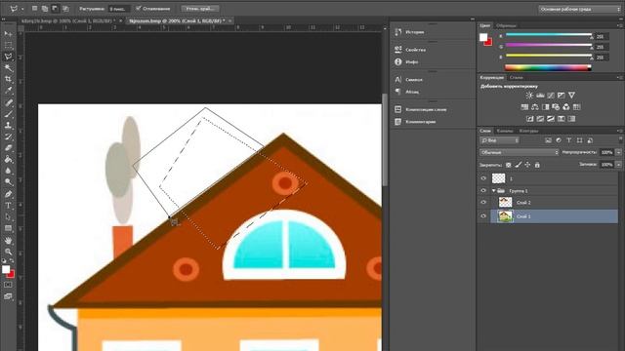Viewport: 625px width, 351px height.
Task: Open the opacity slider arrow
Action: tap(618, 152)
